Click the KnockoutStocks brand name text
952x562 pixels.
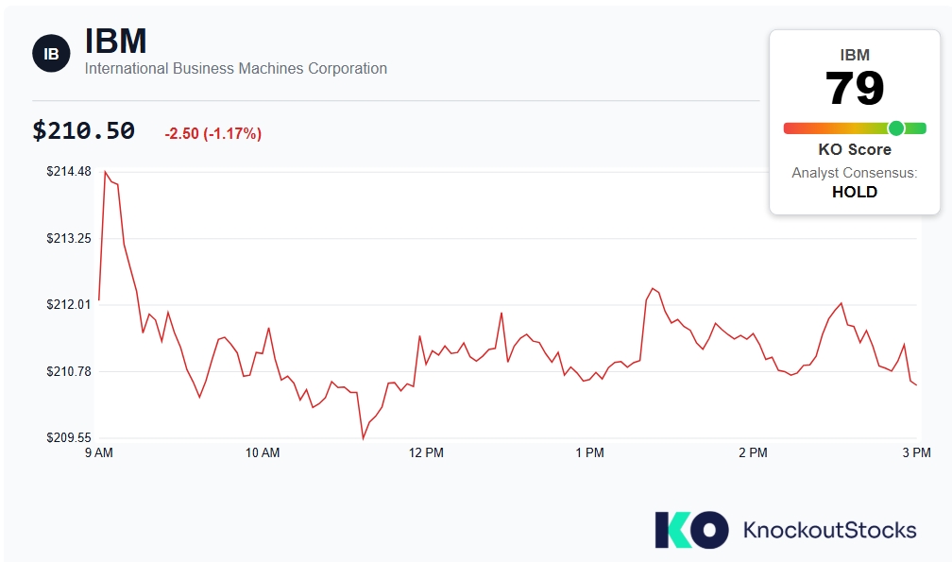(830, 531)
